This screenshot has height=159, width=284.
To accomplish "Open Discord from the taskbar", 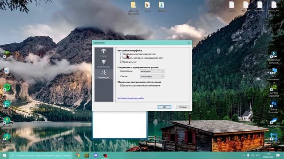I will tap(96, 155).
